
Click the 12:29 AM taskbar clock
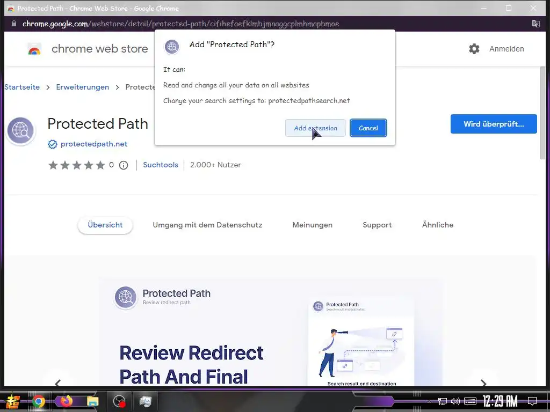[500, 401]
